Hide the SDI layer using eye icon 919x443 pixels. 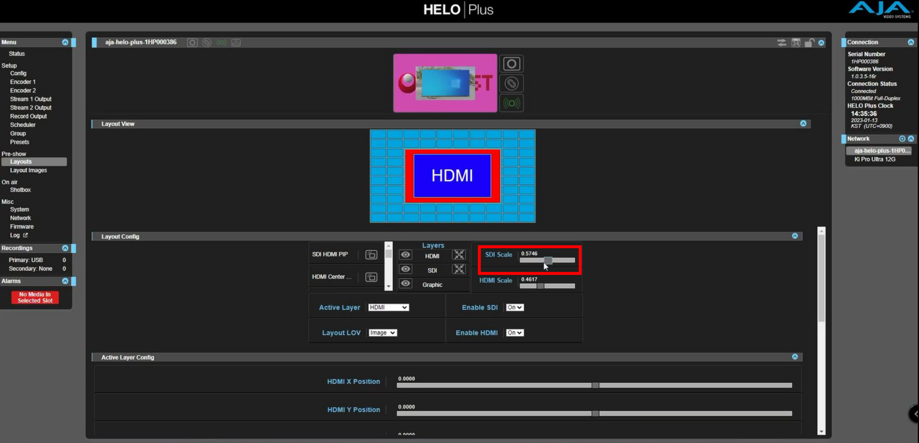405,269
